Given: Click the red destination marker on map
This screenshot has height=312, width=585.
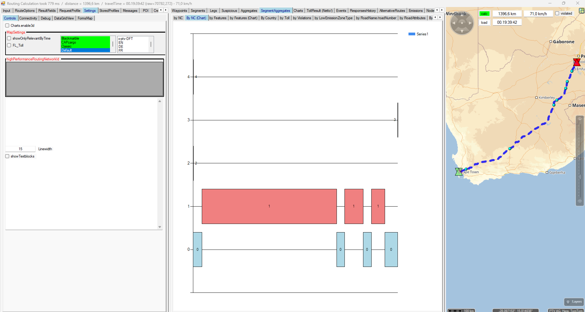Looking at the screenshot, I should 576,62.
